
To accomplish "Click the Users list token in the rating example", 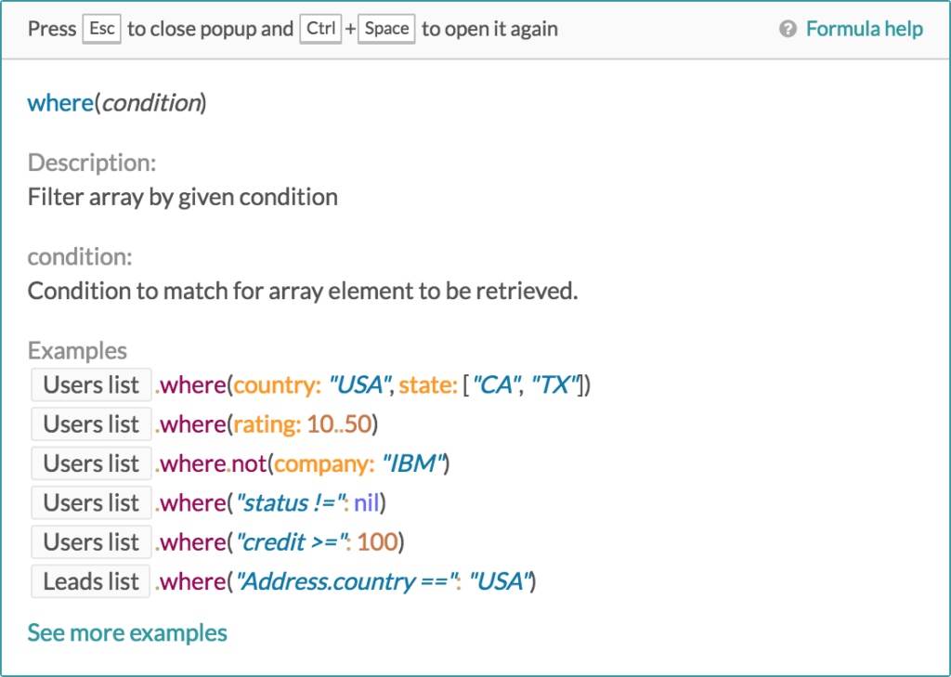I will pos(91,423).
